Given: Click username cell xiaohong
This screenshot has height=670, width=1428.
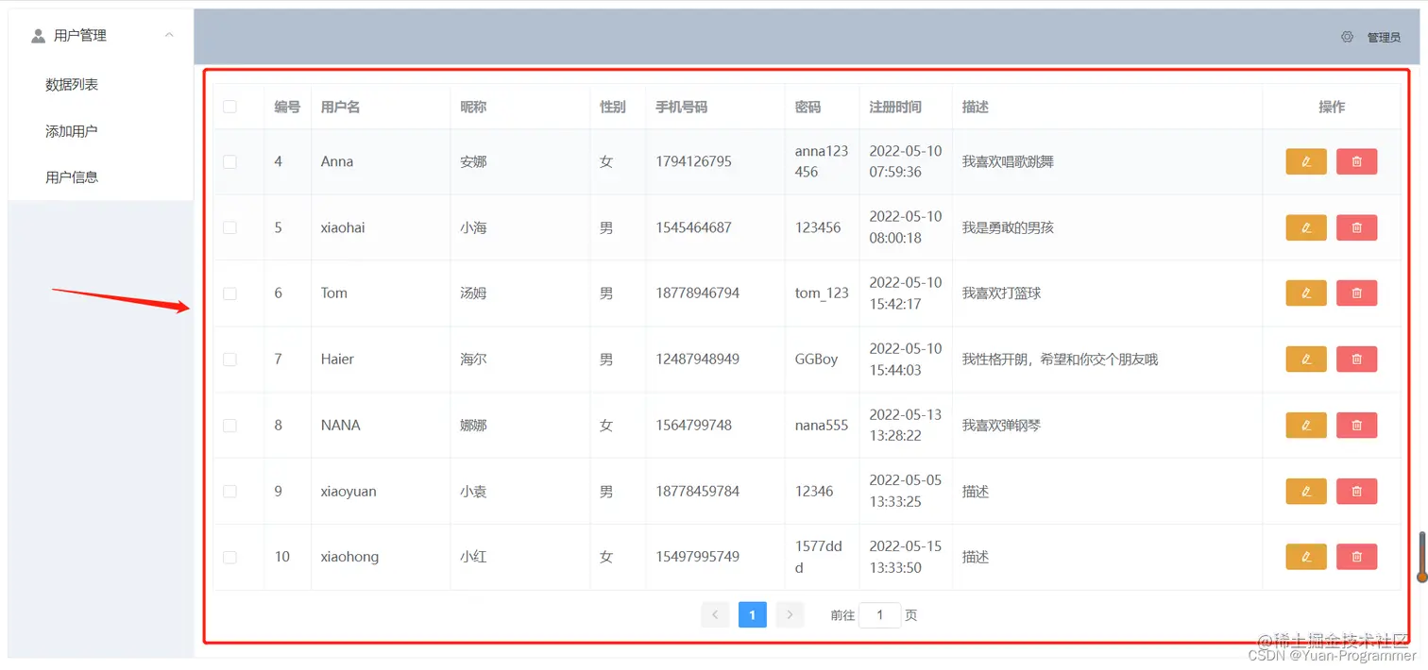Looking at the screenshot, I should tap(349, 557).
